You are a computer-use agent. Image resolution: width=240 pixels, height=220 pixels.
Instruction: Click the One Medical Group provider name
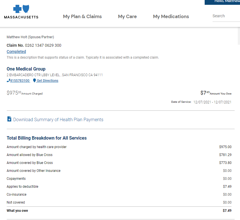click(26, 69)
